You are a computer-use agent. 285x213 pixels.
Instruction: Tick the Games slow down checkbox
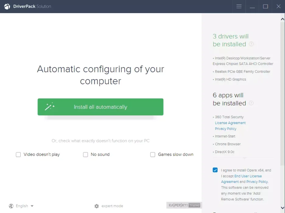(x=153, y=155)
